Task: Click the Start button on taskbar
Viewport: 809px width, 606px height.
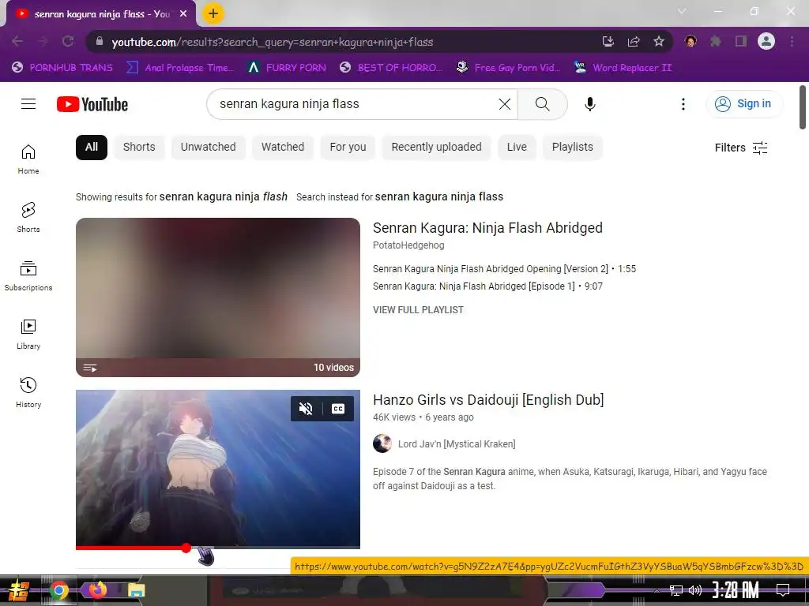Action: pos(18,590)
